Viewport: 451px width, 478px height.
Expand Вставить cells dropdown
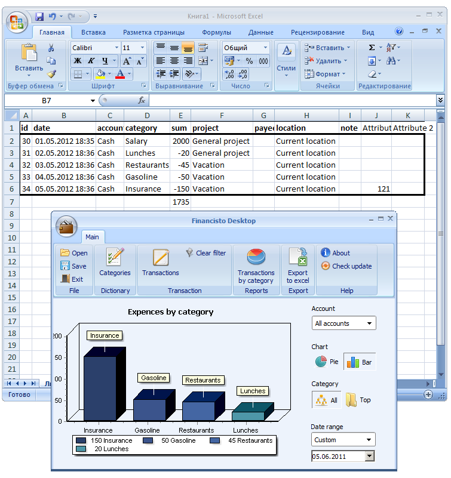[348, 48]
